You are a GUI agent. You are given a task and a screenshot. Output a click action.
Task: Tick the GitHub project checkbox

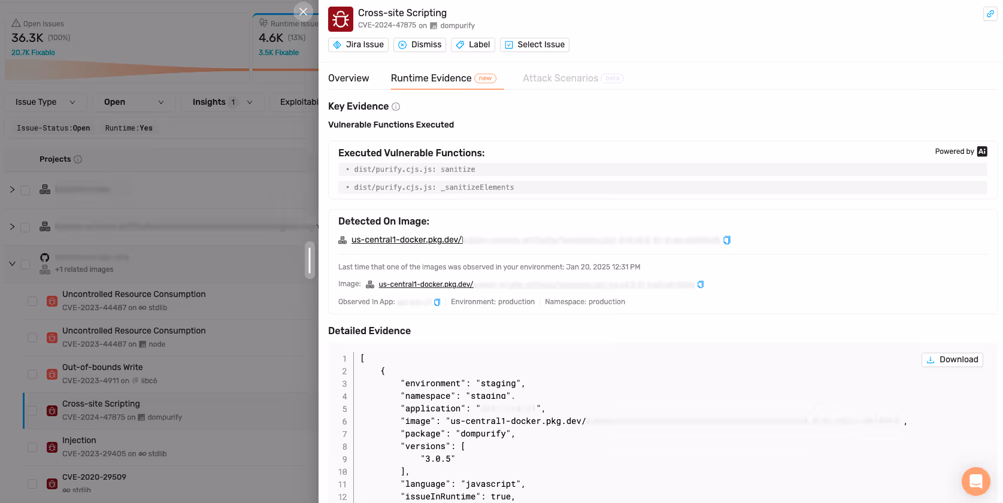pyautogui.click(x=25, y=264)
